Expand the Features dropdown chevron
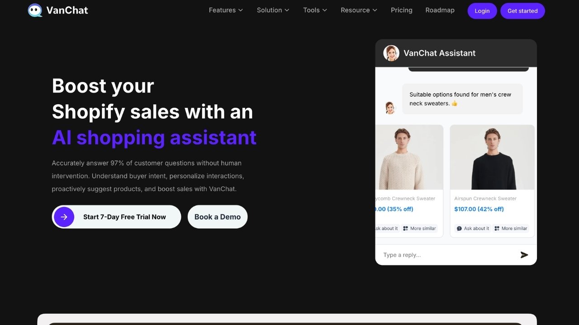 click(x=241, y=10)
